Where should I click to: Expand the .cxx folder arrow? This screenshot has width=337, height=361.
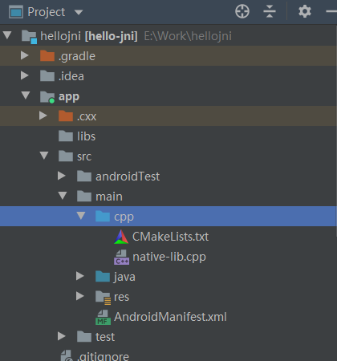tap(43, 116)
